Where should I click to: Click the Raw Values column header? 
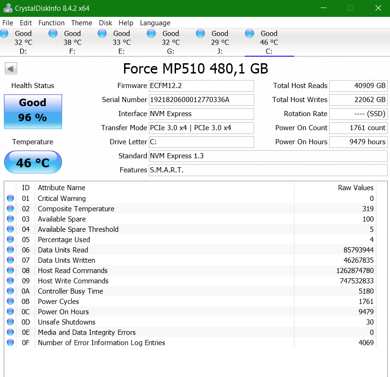click(x=355, y=188)
